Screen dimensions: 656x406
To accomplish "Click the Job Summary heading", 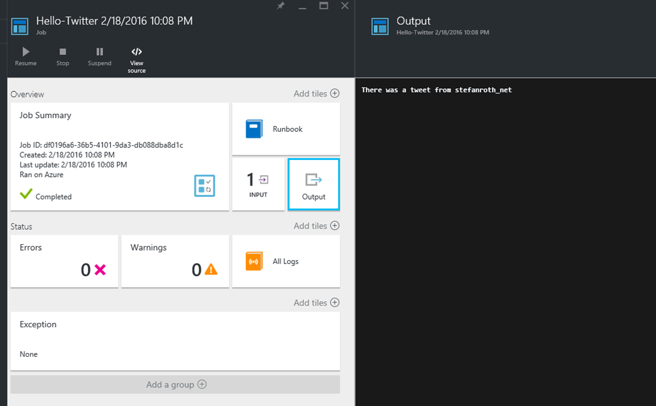I will coord(45,115).
